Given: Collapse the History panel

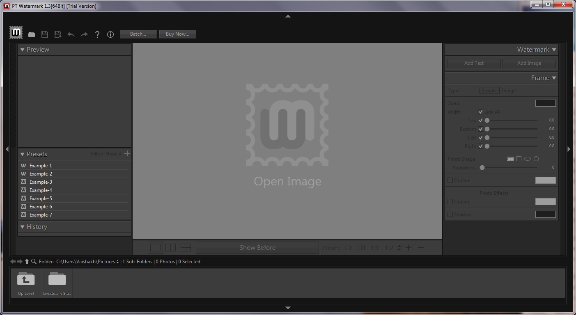Looking at the screenshot, I should (22, 227).
